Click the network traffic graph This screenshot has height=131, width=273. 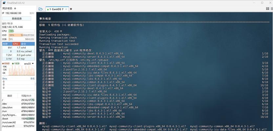(x=21, y=70)
